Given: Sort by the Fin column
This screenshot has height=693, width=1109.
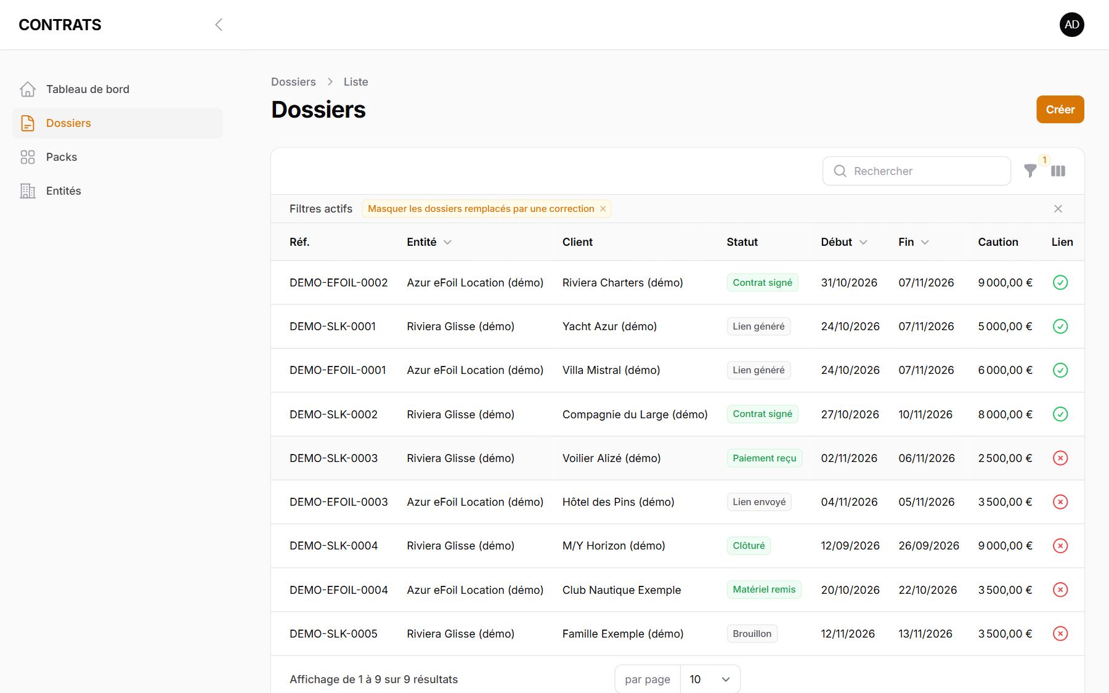Looking at the screenshot, I should 914,242.
